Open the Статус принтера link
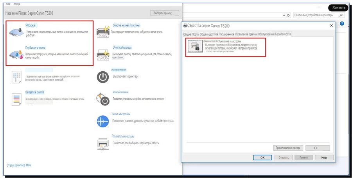The height and width of the screenshot is (178, 352). [x=19, y=166]
